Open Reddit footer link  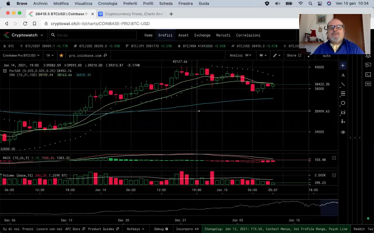click(359, 229)
